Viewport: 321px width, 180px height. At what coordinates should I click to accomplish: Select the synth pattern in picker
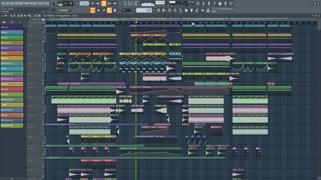coord(12,89)
